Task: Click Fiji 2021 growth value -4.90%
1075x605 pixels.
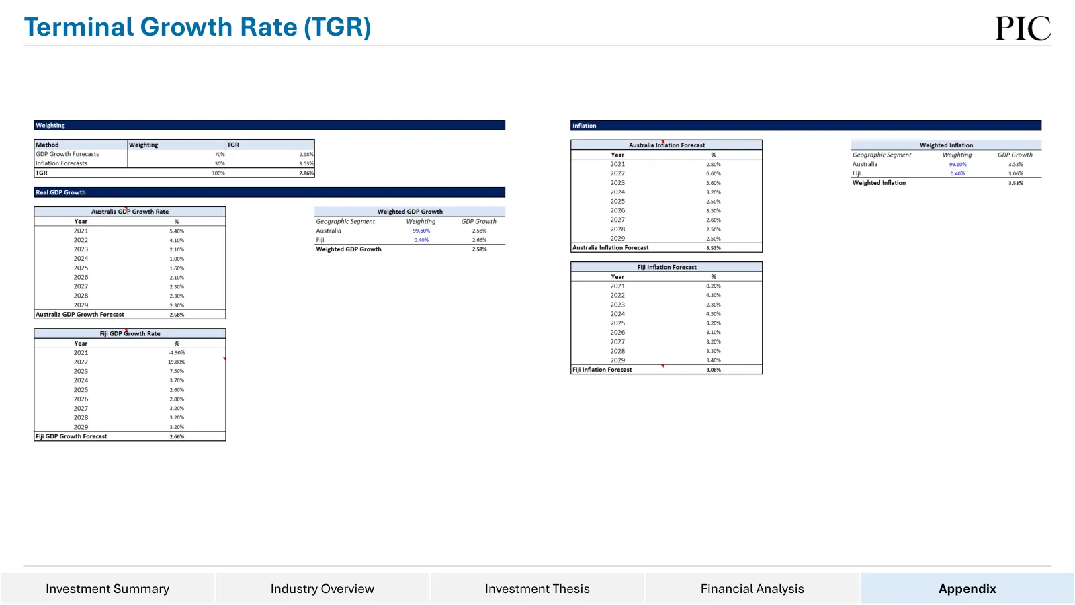Action: click(177, 352)
